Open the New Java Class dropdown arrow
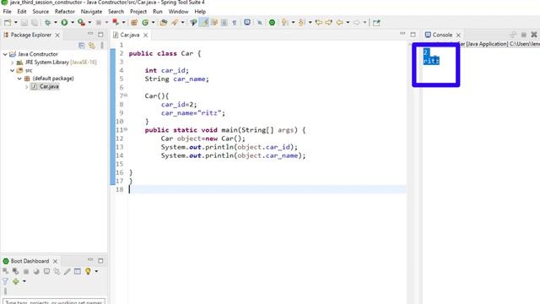This screenshot has height=304, width=540. (153, 23)
